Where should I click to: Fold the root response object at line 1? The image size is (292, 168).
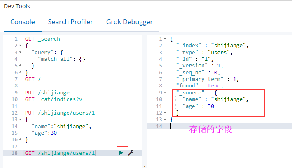(x=165, y=39)
